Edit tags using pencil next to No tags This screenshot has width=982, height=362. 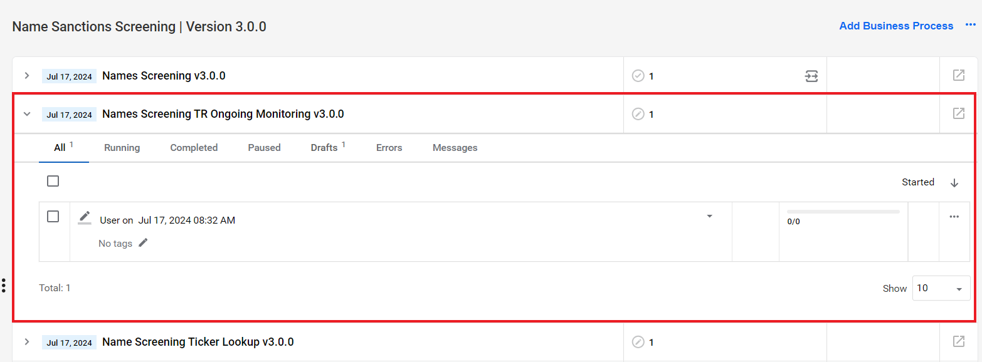click(x=143, y=242)
